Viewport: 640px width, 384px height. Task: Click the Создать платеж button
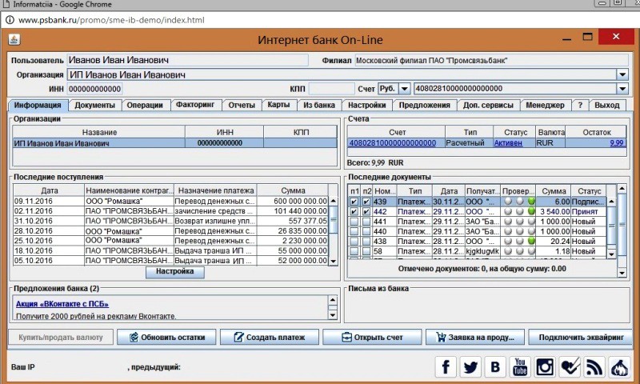pos(264,337)
